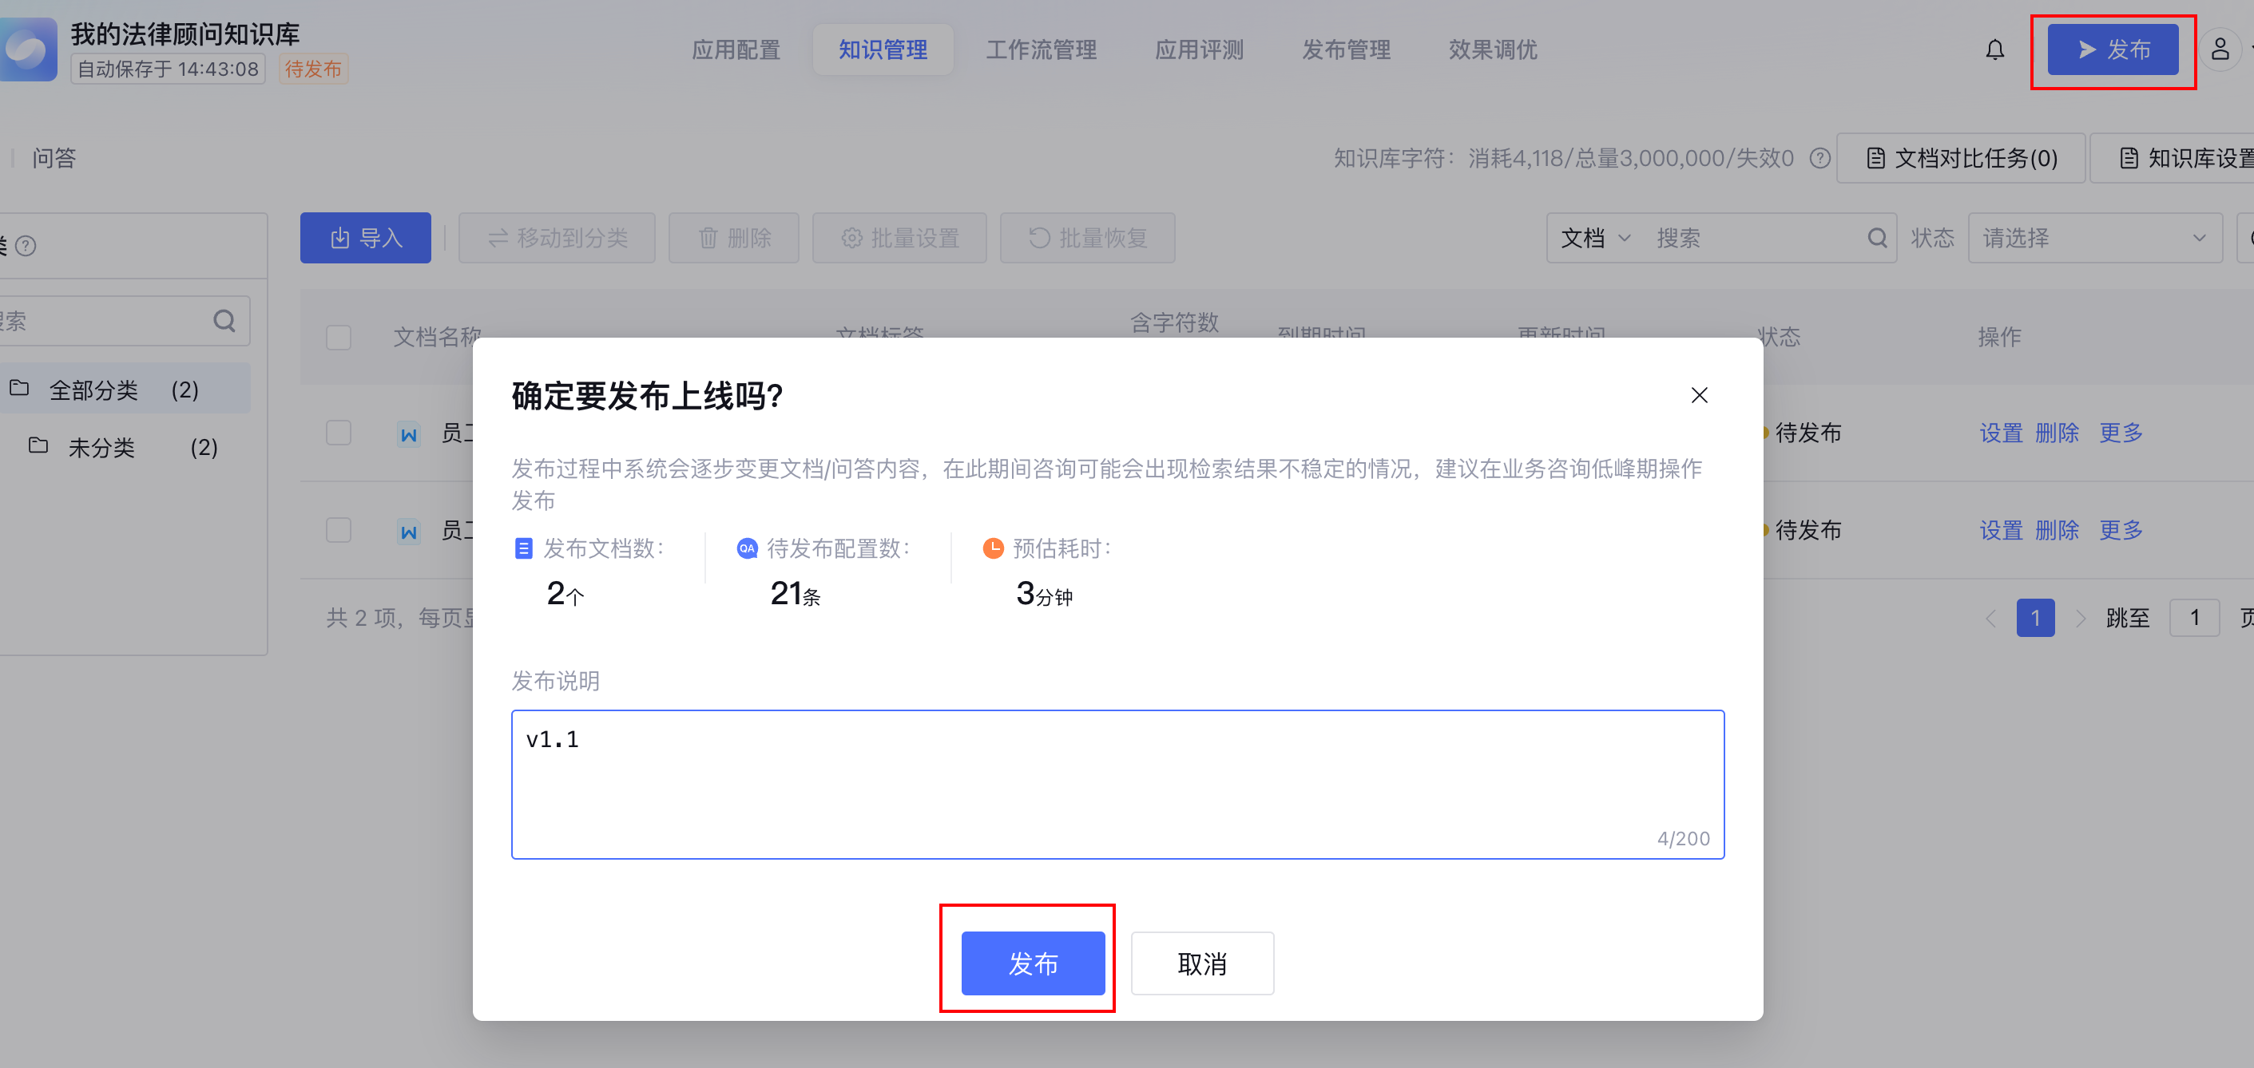The height and width of the screenshot is (1068, 2254).
Task: Click the app logo icon
Action: pyautogui.click(x=28, y=49)
